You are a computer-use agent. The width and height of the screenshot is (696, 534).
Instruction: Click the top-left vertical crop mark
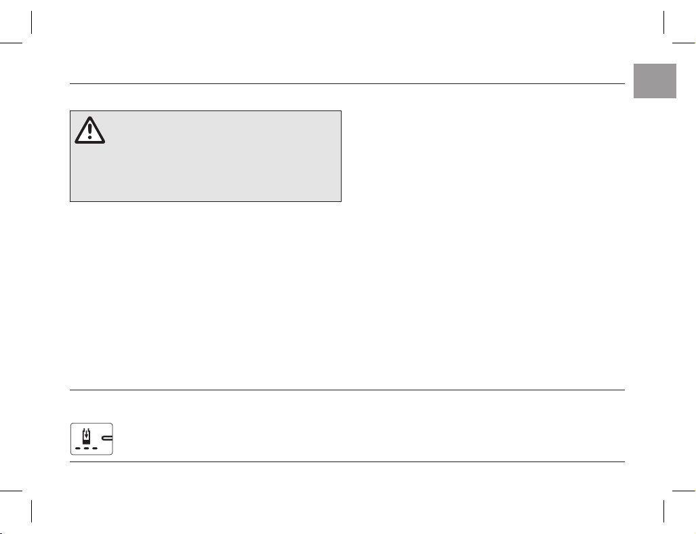(x=32, y=22)
